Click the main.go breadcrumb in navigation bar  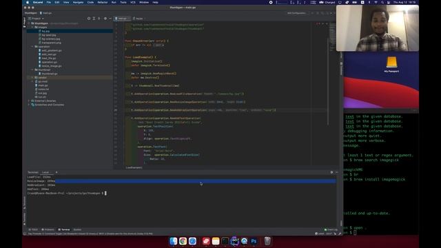click(x=46, y=13)
